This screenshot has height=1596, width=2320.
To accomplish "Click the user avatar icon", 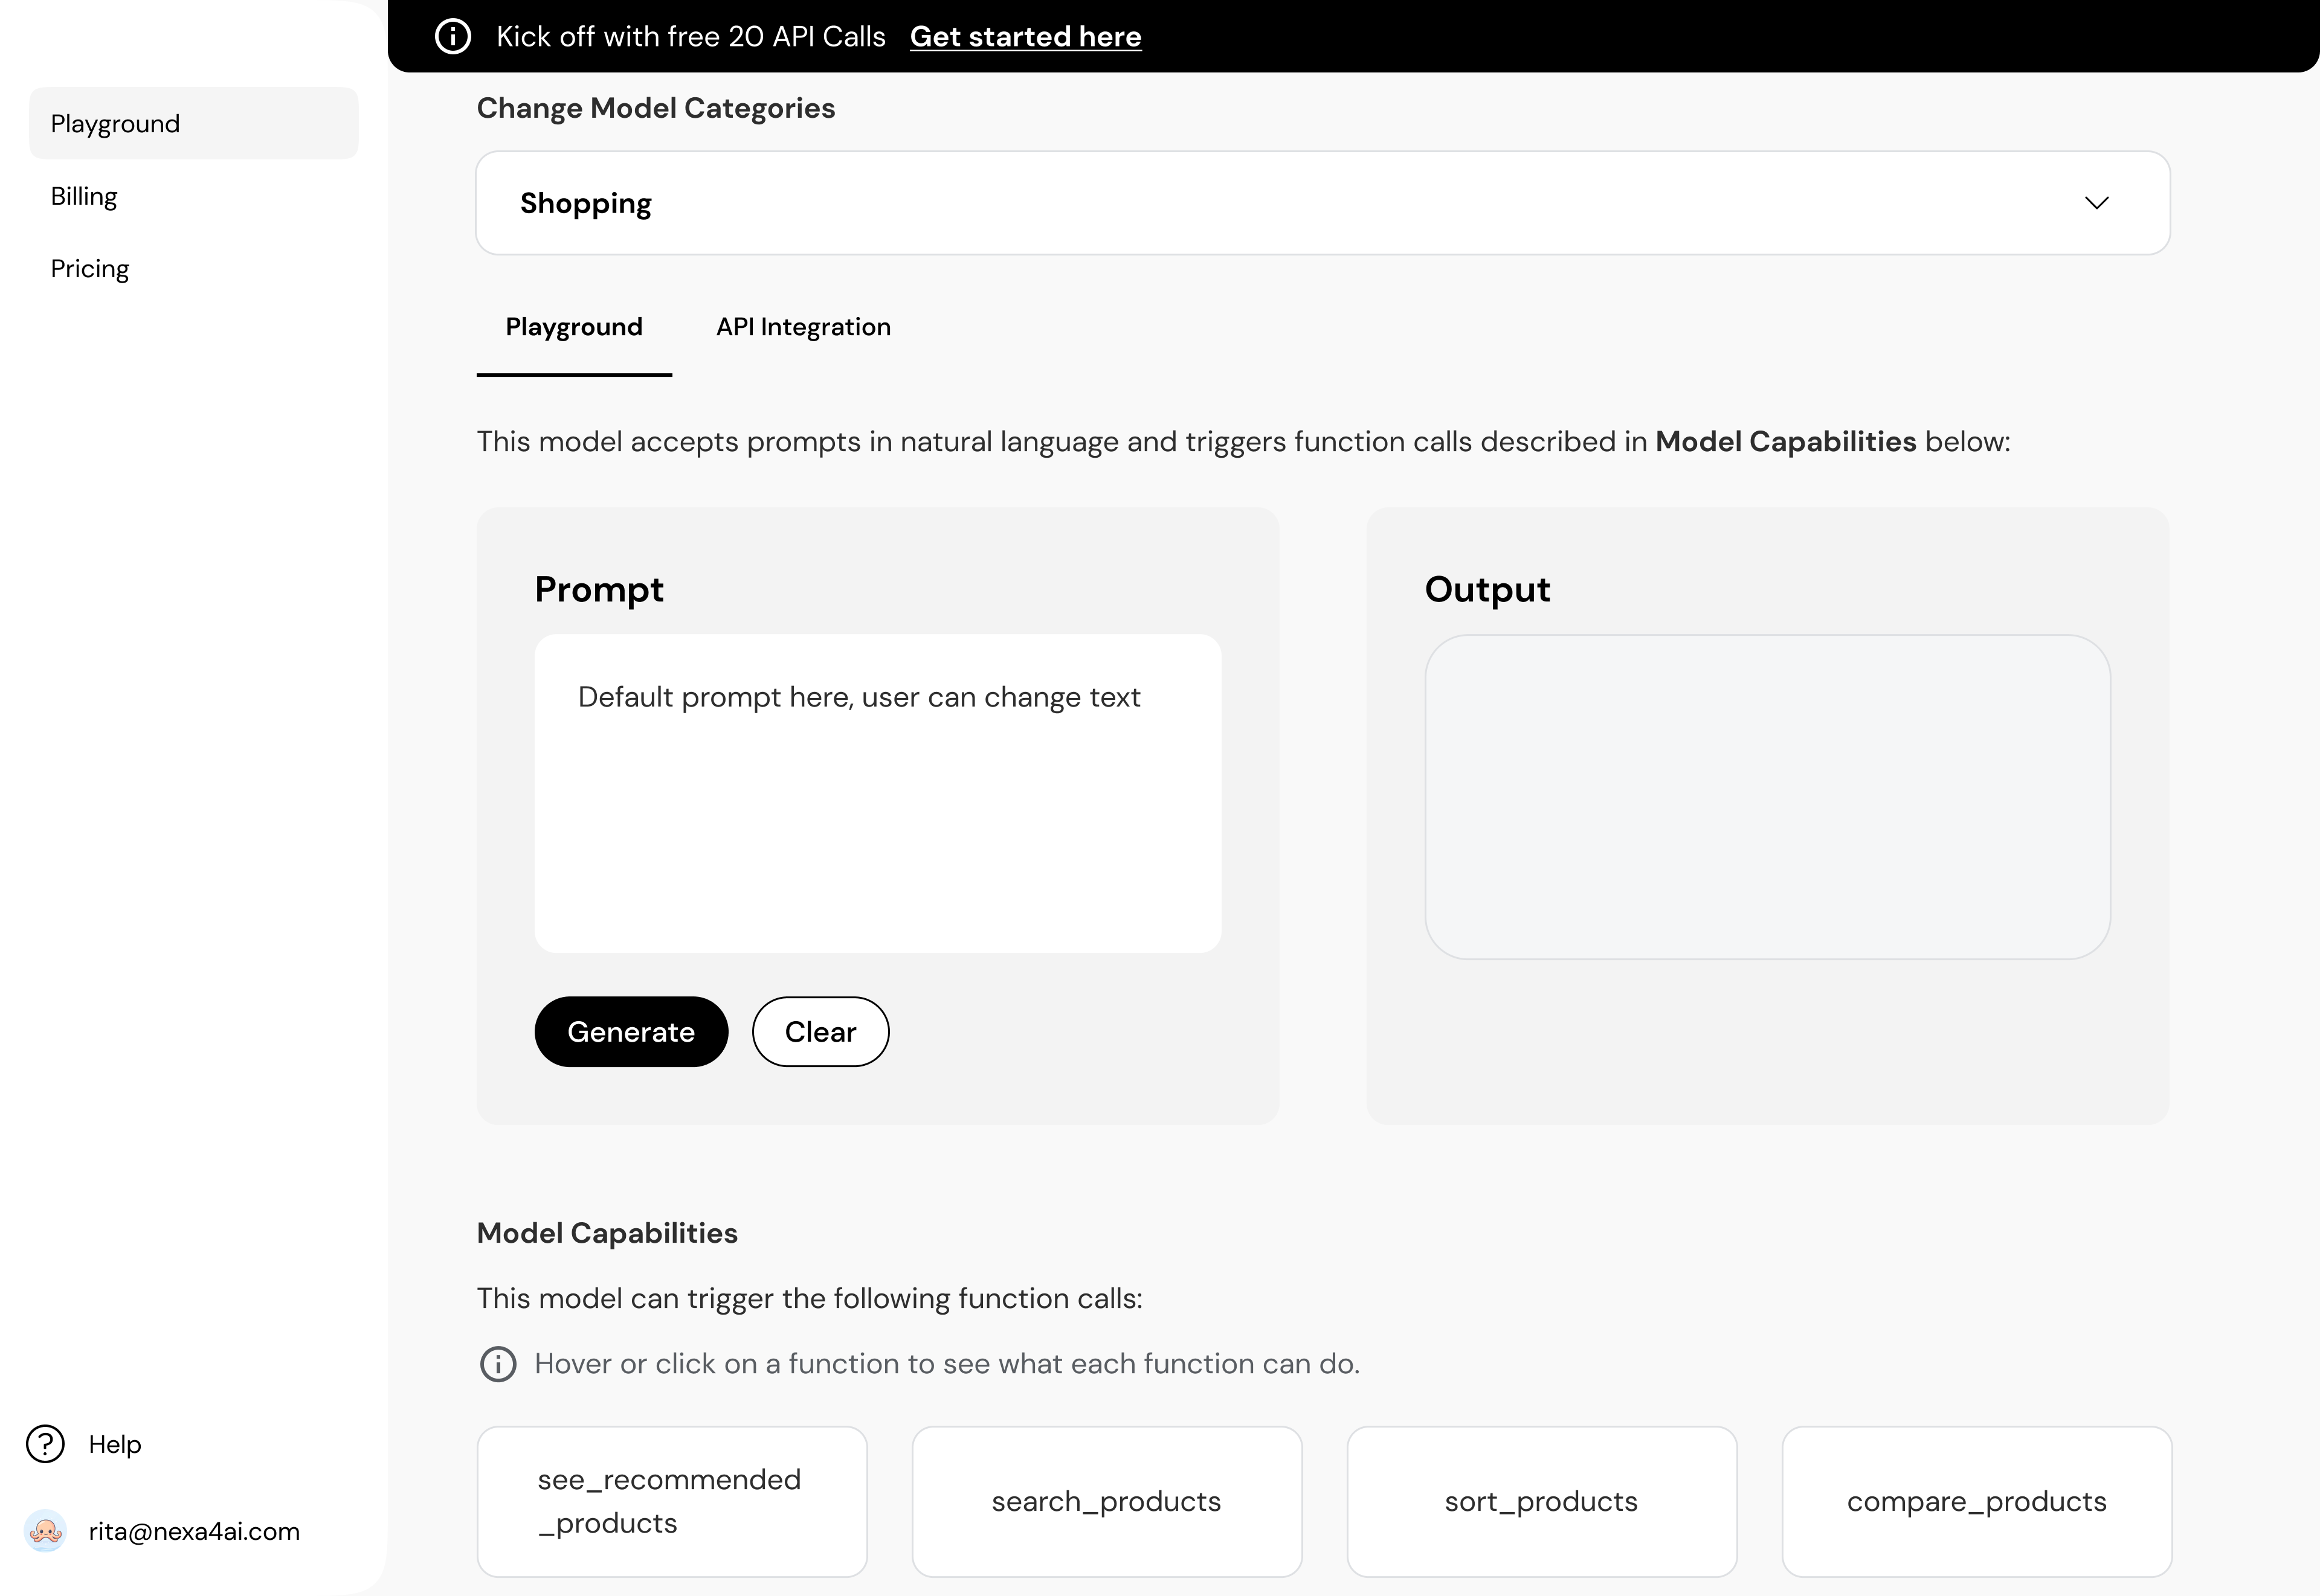I will coord(45,1530).
